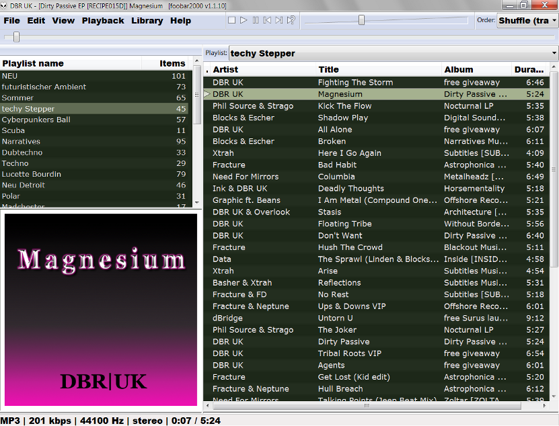
Task: Open the Edit menu
Action: pos(36,21)
